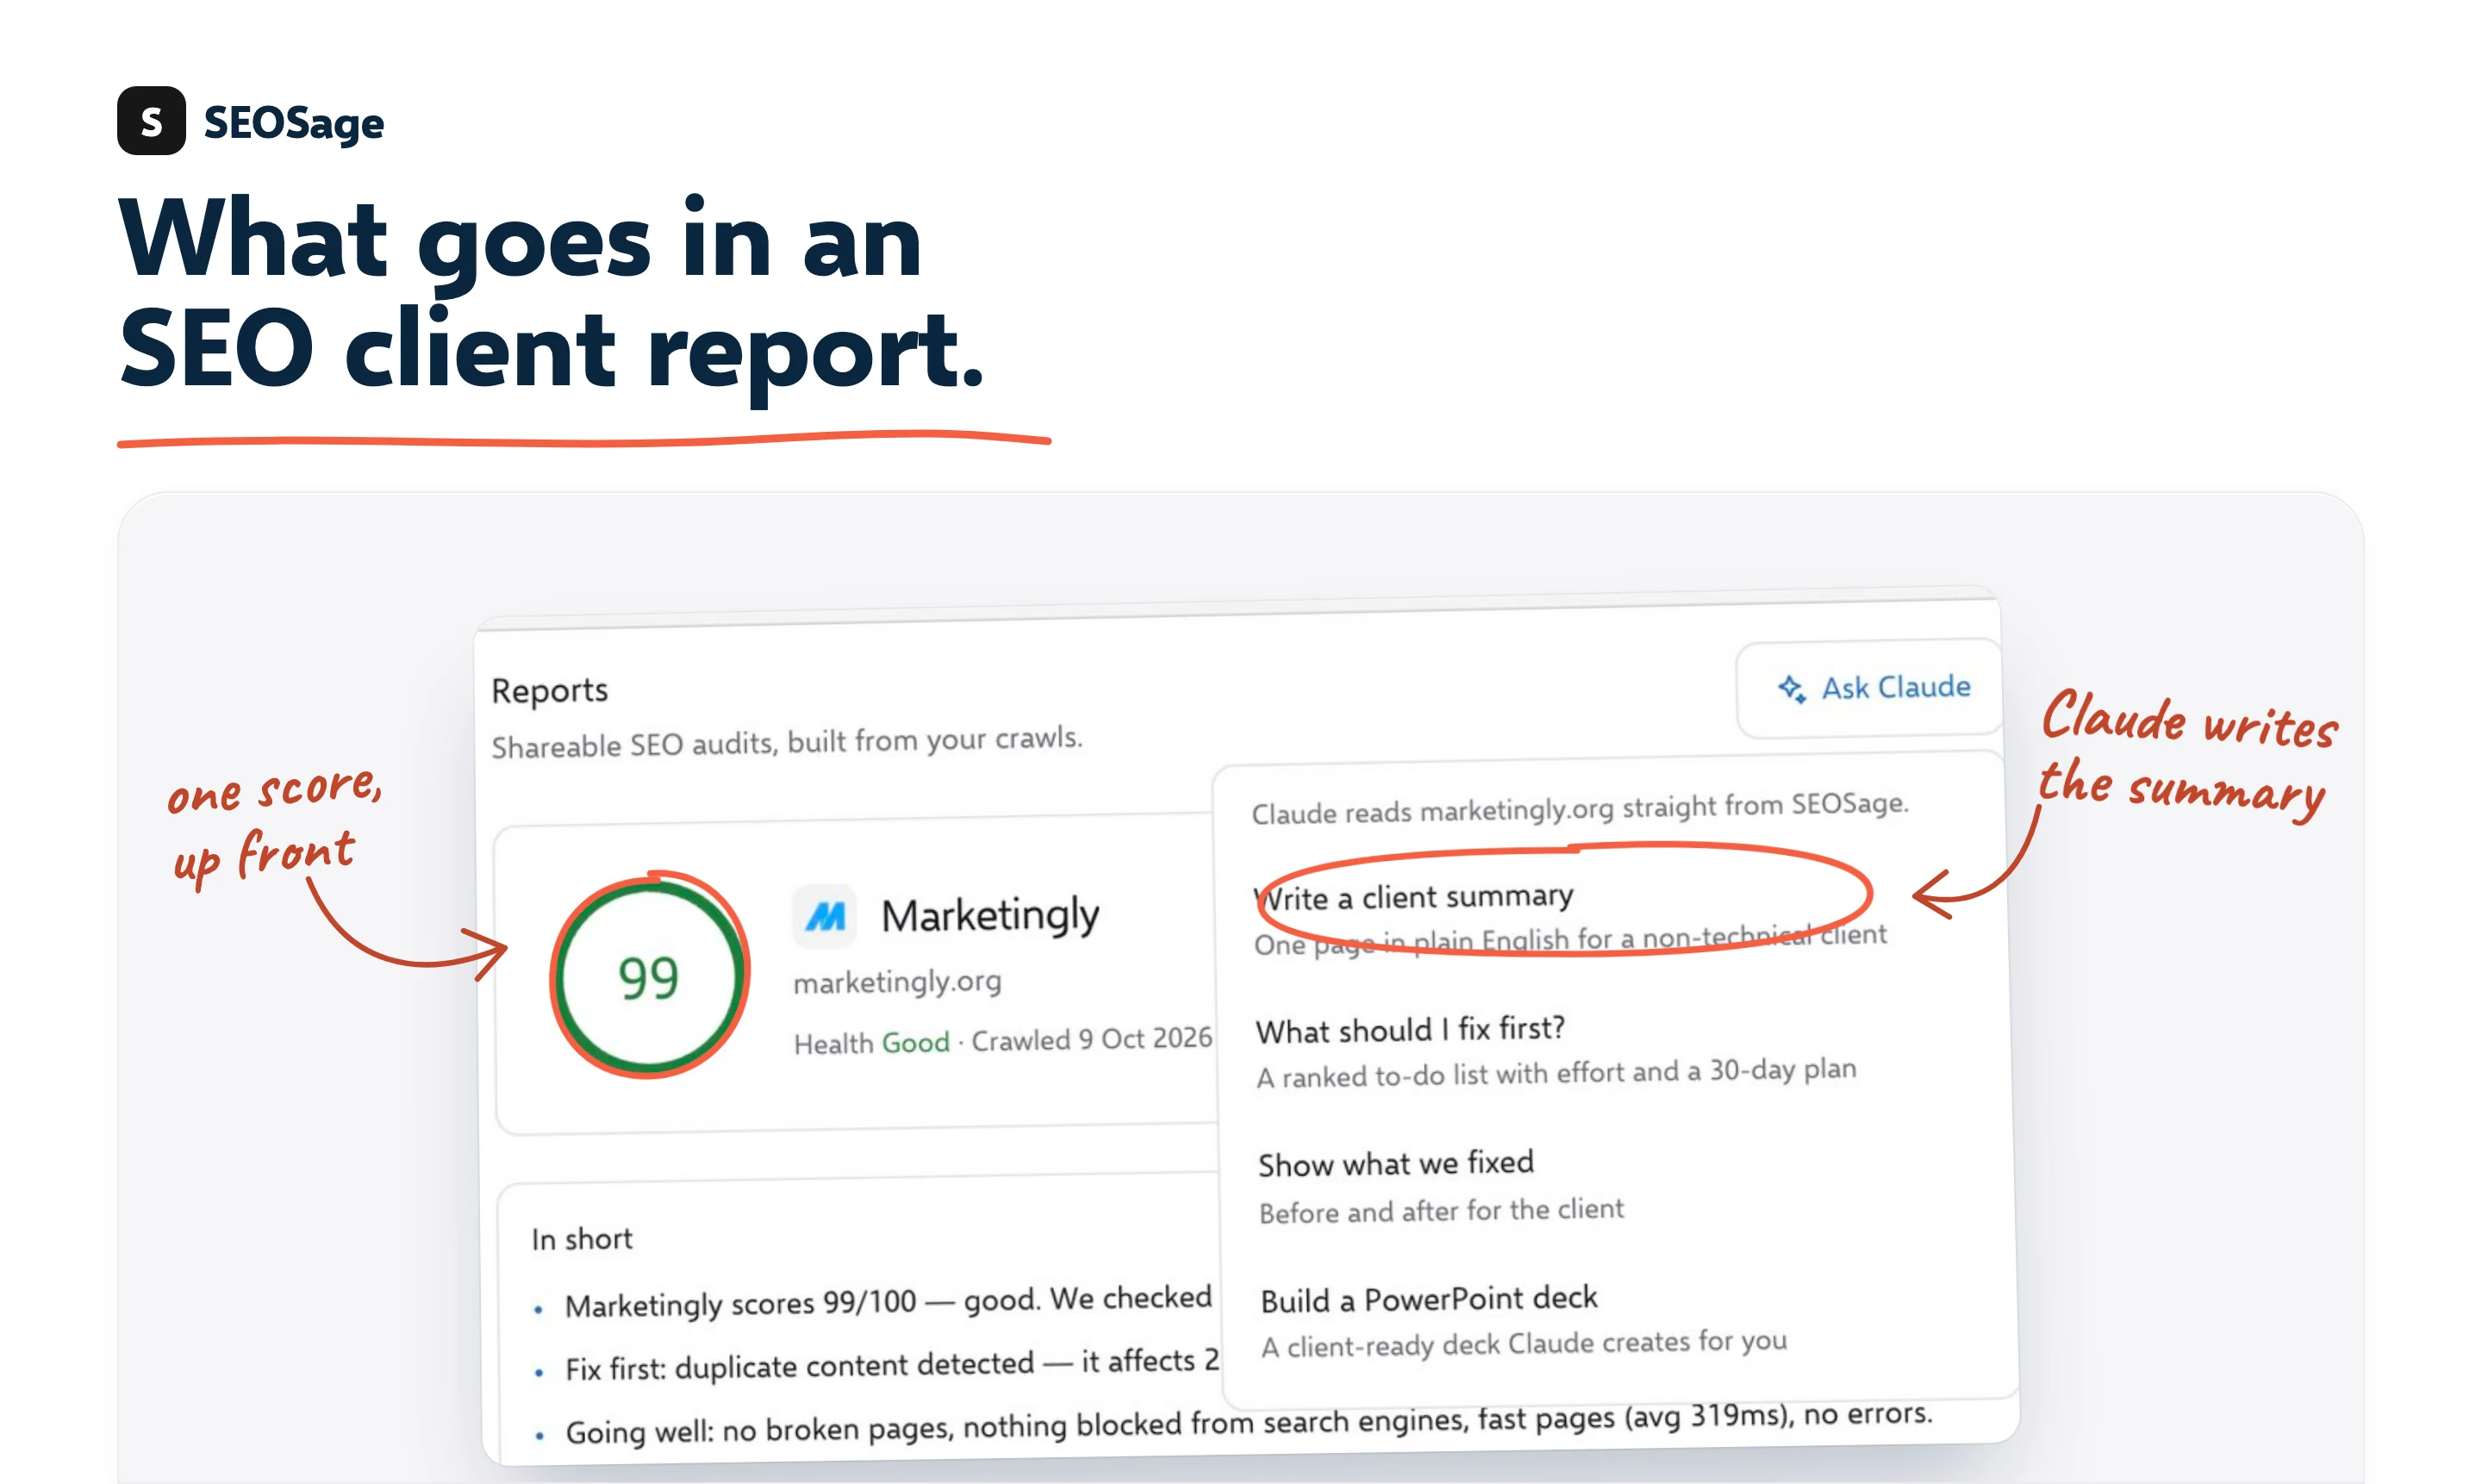Click 'Crawled 9 Oct 2026' date text
Screen dimensions: 2482x1484
(x=1091, y=1040)
